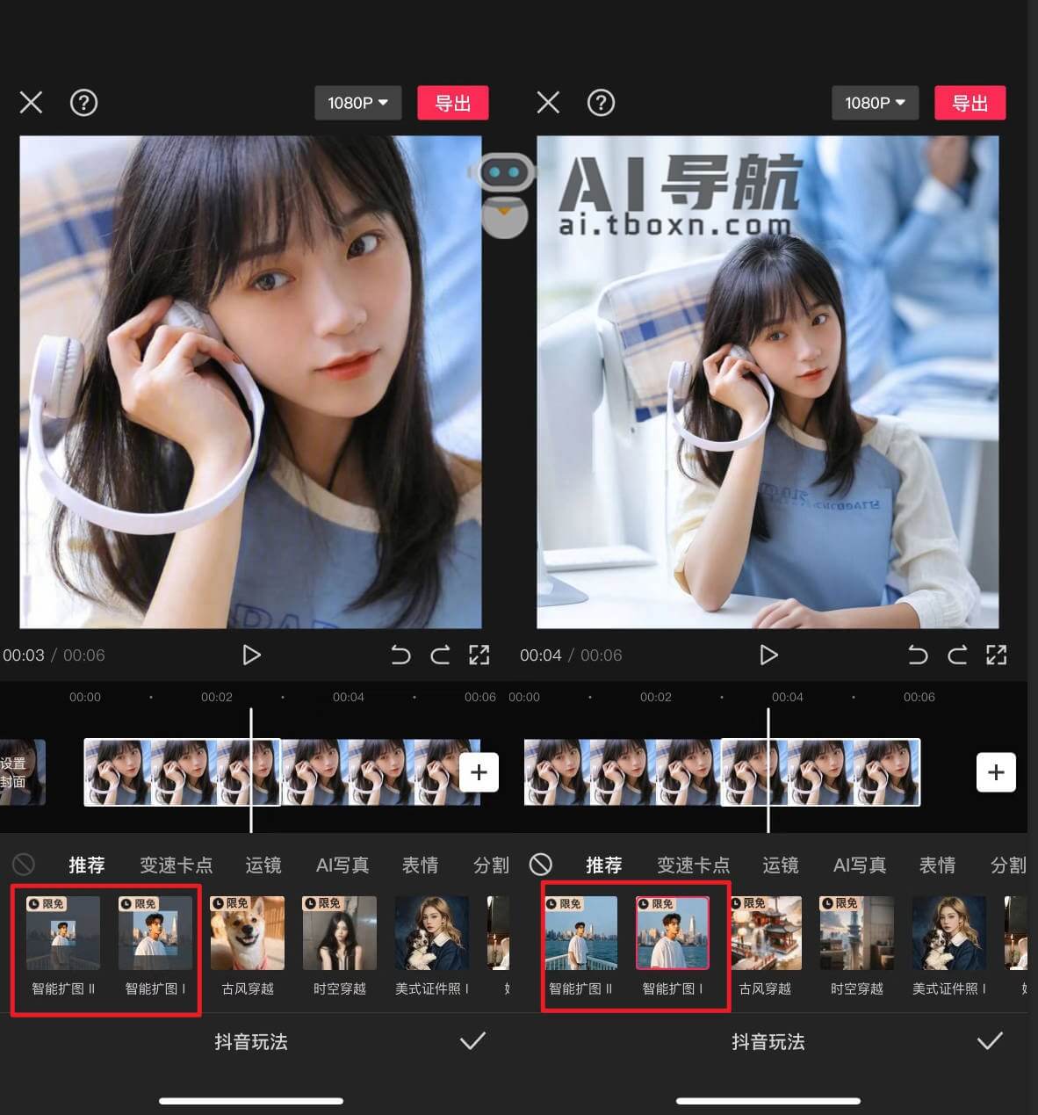The image size is (1038, 1115).
Task: Open the help question mark
Action: pos(83,103)
